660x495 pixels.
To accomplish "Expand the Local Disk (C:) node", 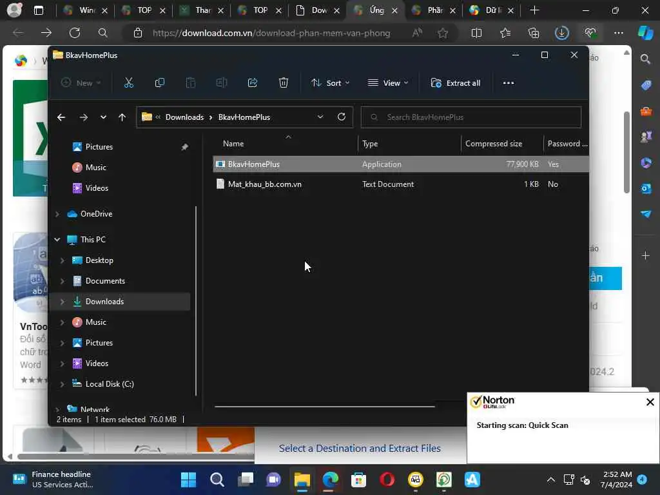I will point(63,384).
